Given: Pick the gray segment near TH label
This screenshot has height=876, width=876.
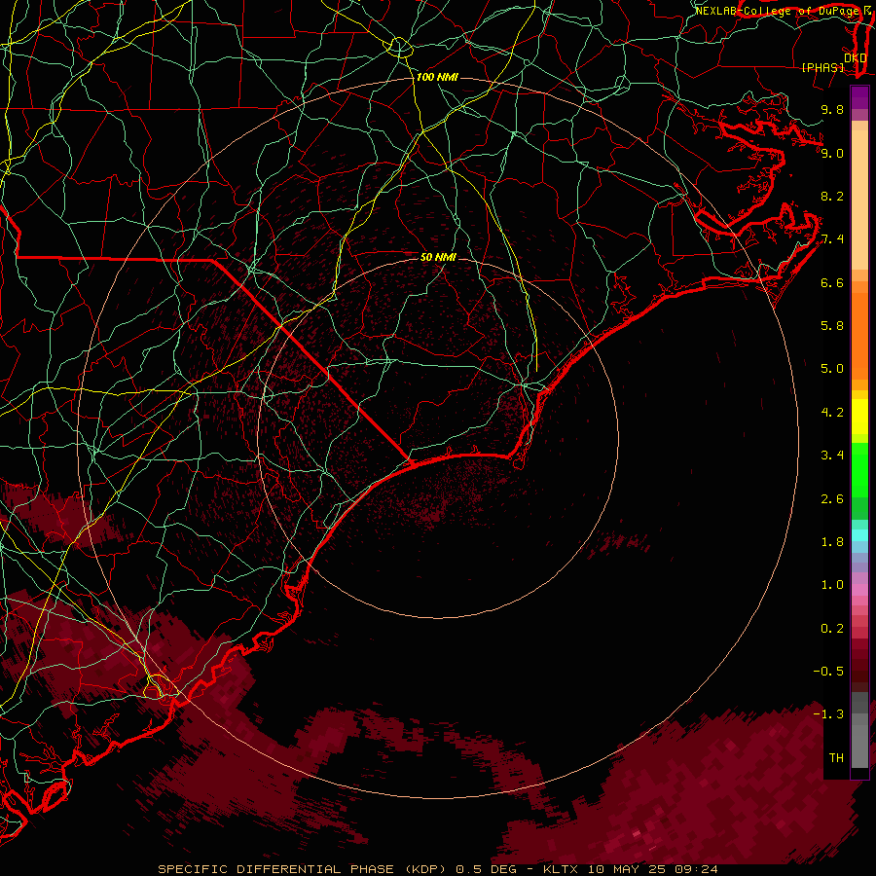Looking at the screenshot, I should pyautogui.click(x=859, y=746).
